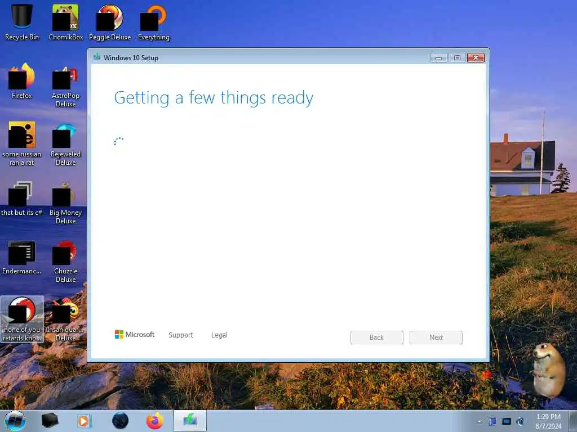Maximize the Windows 10 Setup window
This screenshot has height=432, width=577.
click(457, 58)
